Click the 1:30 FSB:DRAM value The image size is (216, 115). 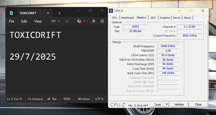168,51
